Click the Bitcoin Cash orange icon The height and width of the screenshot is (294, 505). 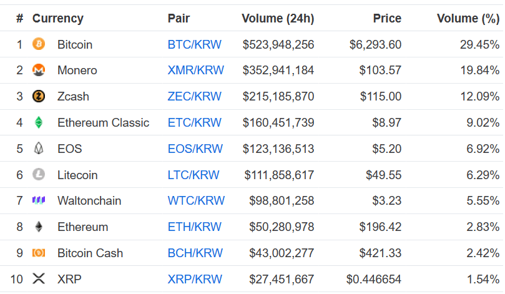[x=39, y=253]
